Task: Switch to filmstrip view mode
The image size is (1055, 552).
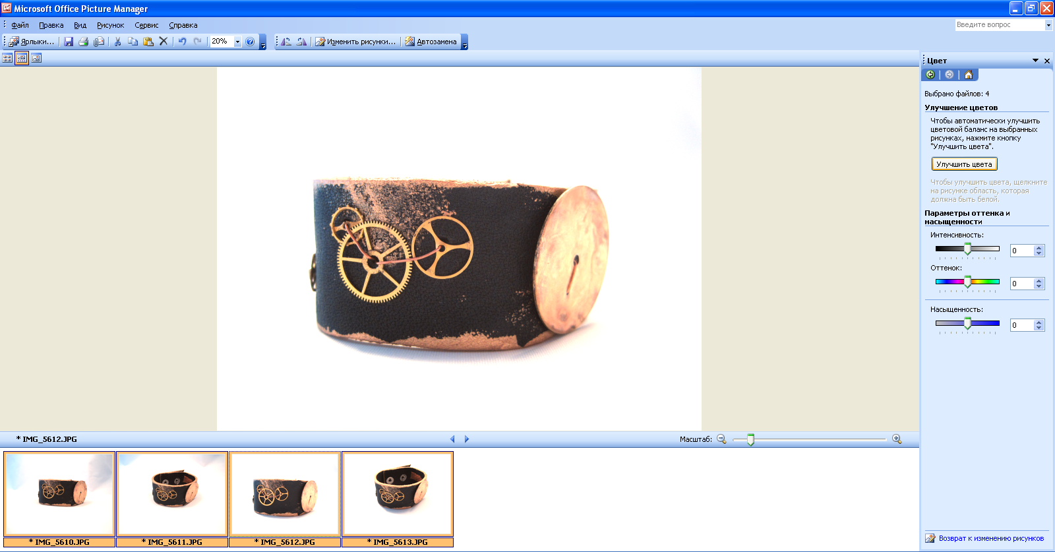Action: point(22,58)
